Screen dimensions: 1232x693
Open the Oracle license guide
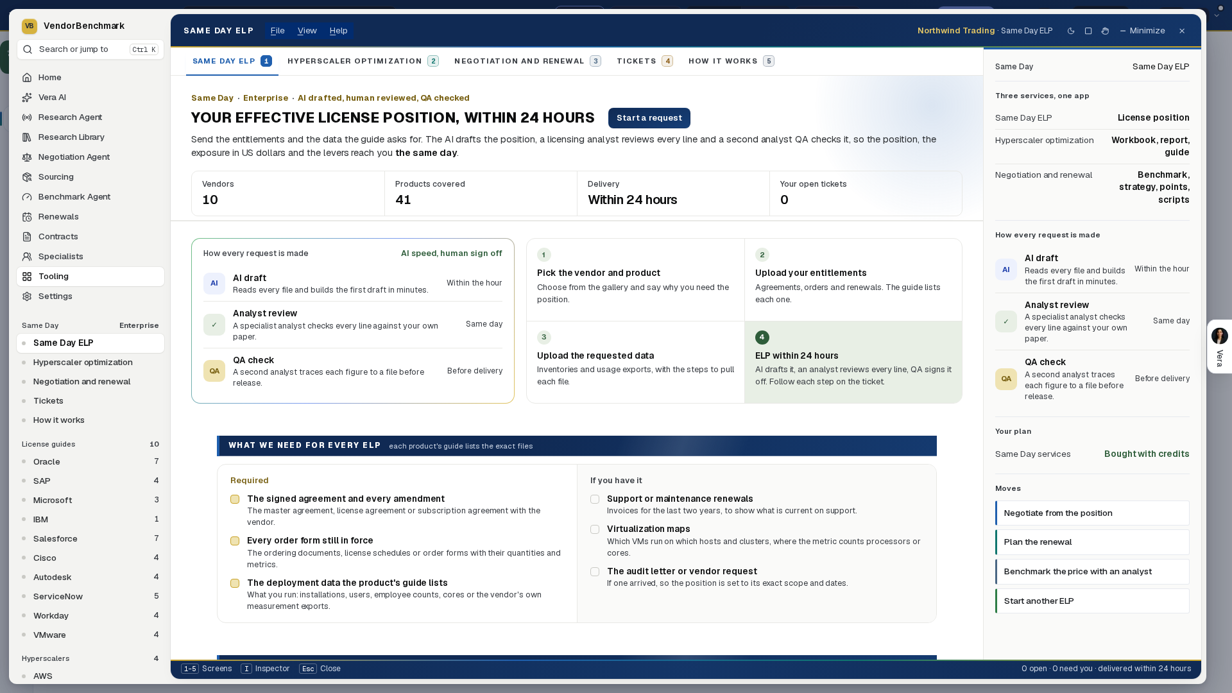pos(90,462)
